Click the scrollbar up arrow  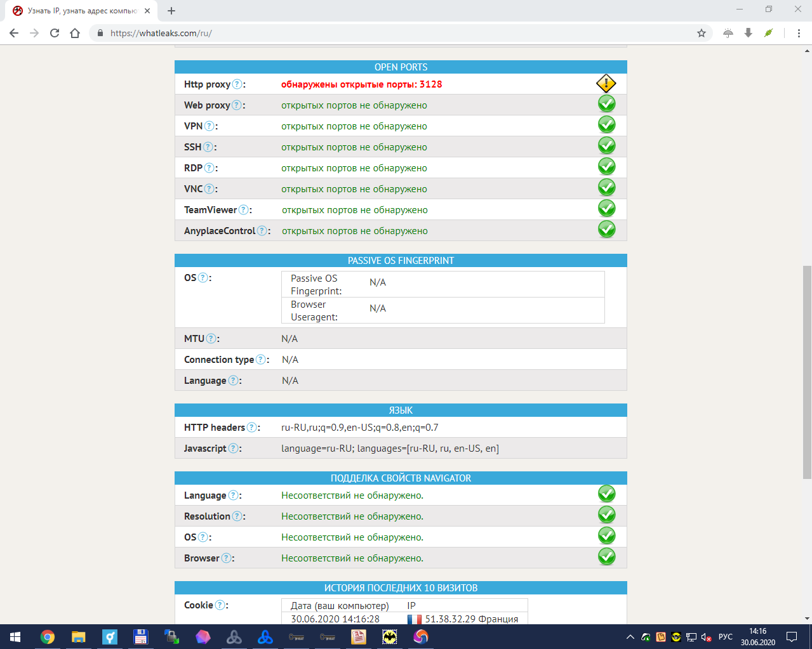(x=807, y=50)
